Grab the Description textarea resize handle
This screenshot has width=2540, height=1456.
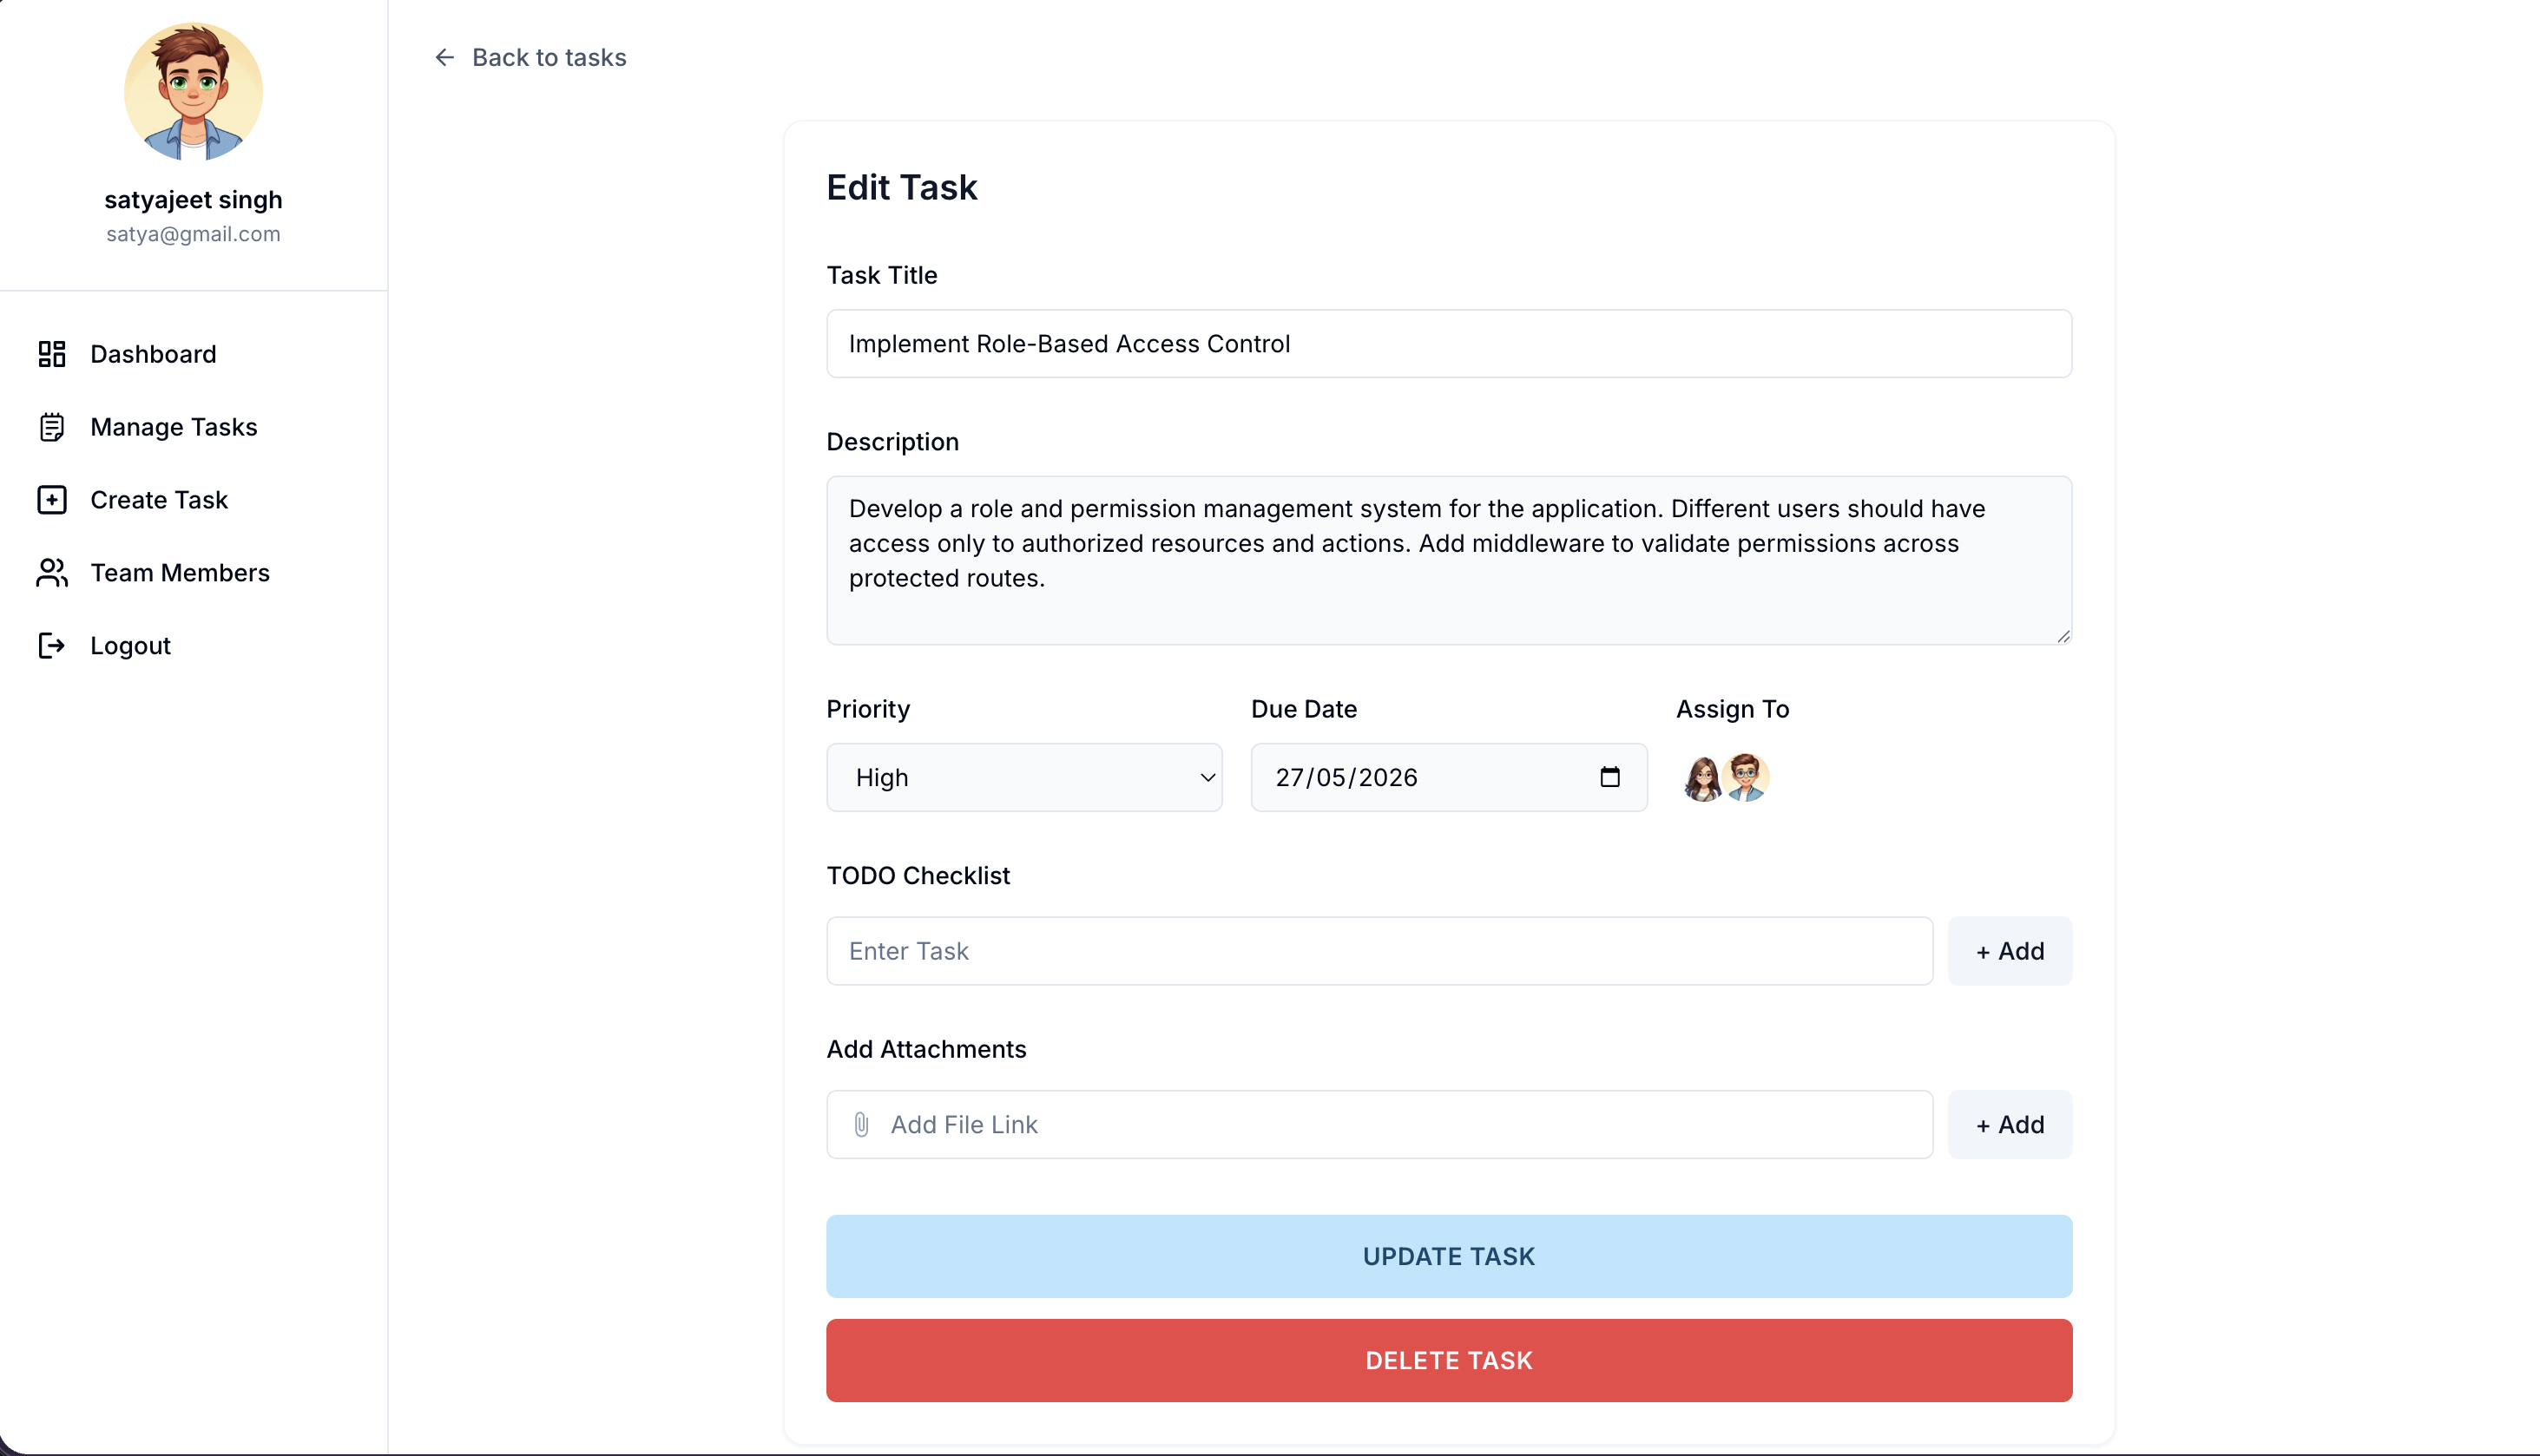point(2063,636)
